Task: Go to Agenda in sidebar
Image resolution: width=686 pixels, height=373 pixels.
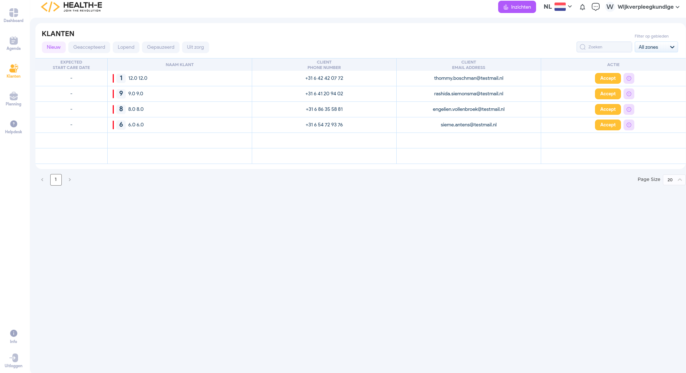Action: pyautogui.click(x=13, y=41)
